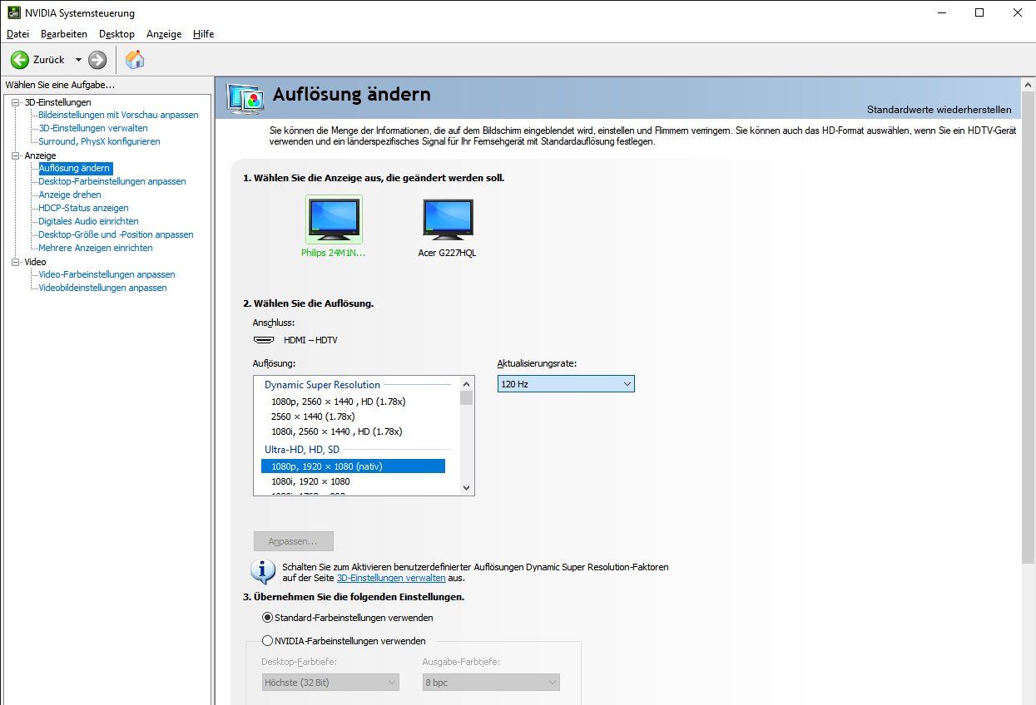Select 1080i, 2560 × 1440, HD (1.78x)
The height and width of the screenshot is (705, 1036).
point(336,431)
